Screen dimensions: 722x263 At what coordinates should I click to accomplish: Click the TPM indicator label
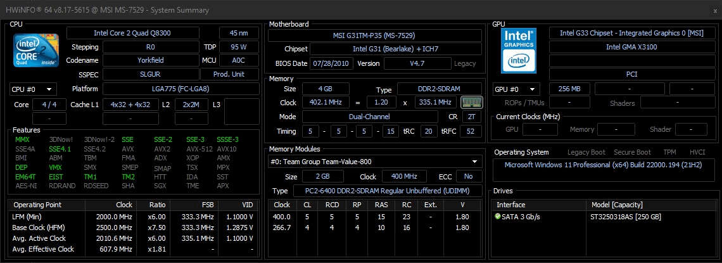click(x=669, y=152)
